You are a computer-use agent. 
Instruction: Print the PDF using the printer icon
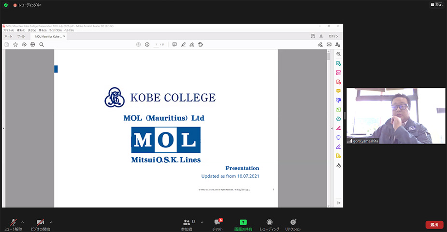coord(33,44)
